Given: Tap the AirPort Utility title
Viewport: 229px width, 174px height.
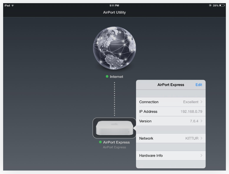Looking at the screenshot, I should [114, 12].
